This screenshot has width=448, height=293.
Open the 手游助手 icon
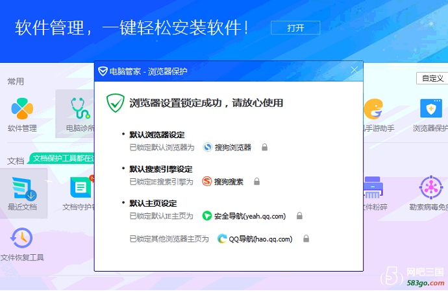373,109
